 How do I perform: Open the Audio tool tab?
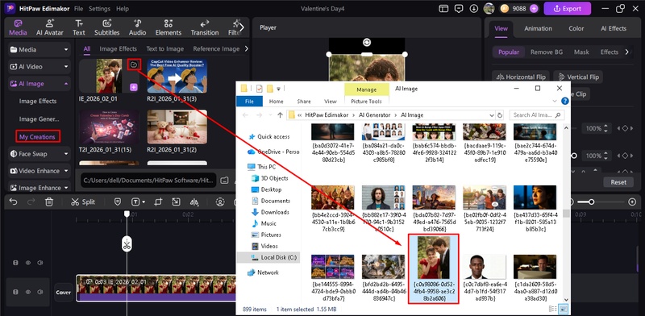point(137,27)
